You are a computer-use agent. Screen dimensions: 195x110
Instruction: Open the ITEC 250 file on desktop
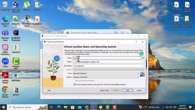[x=187, y=7]
